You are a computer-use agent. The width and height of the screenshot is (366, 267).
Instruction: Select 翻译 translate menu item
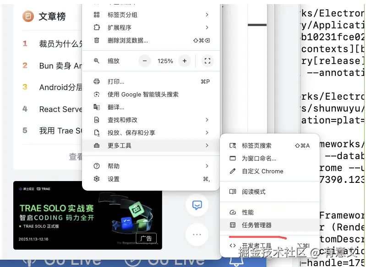tap(151, 107)
